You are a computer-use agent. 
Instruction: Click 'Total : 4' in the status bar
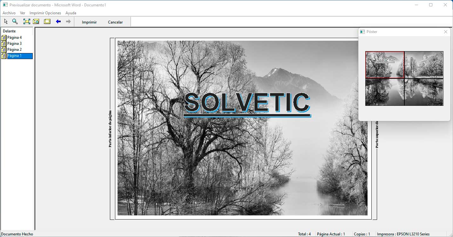tap(304, 234)
